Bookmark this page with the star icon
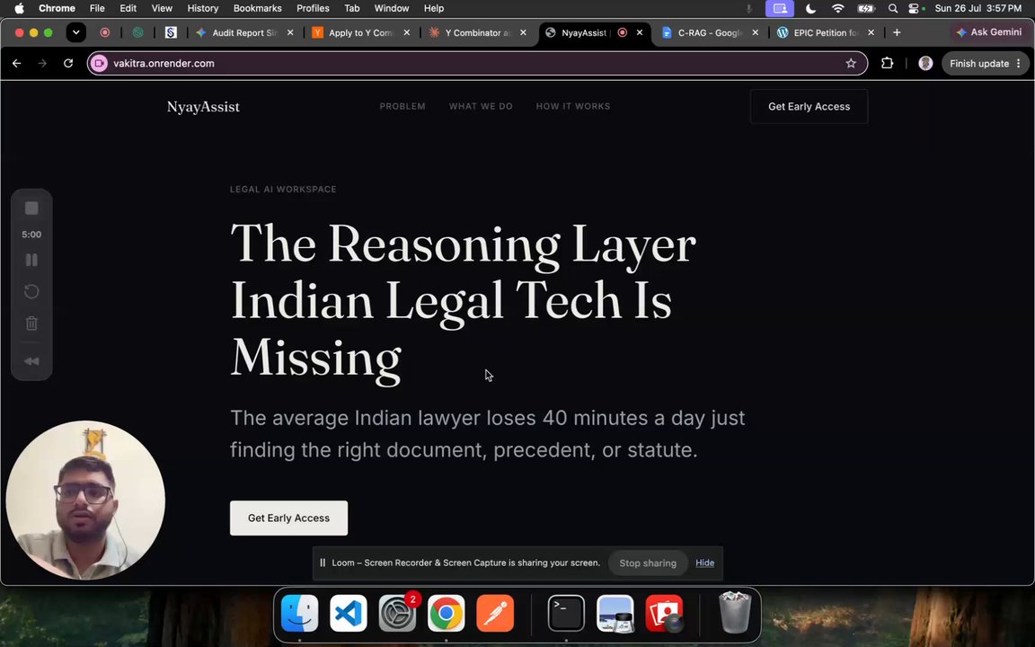 851,64
